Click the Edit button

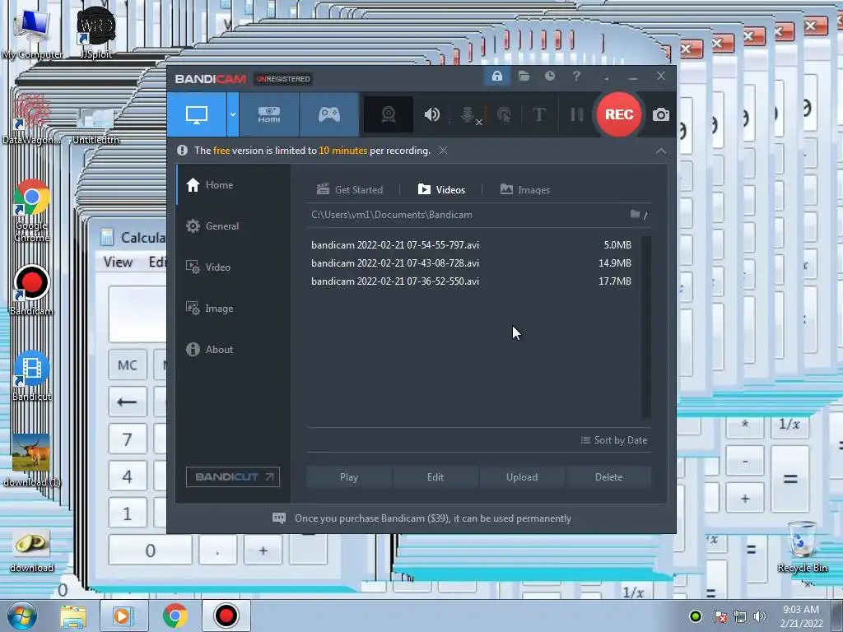pos(435,477)
